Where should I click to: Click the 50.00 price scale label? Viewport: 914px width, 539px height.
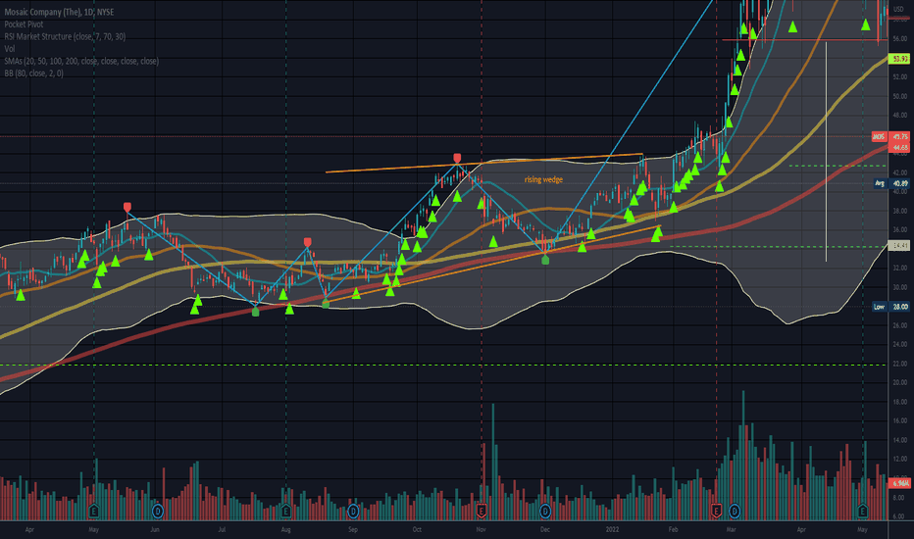pos(899,96)
